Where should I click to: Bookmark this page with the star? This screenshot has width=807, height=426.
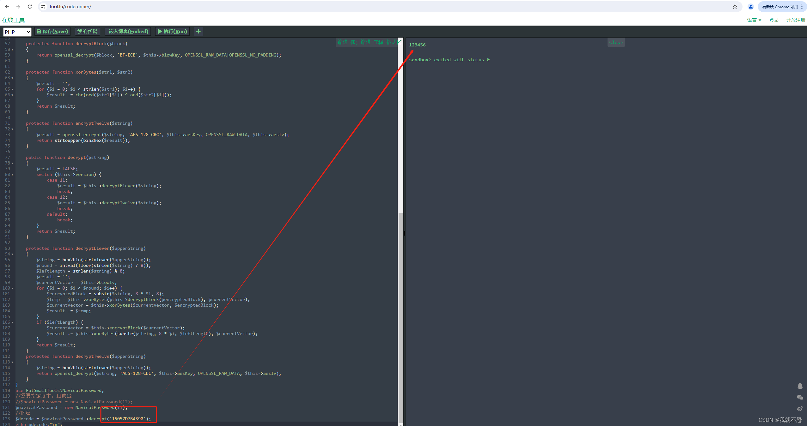click(735, 7)
